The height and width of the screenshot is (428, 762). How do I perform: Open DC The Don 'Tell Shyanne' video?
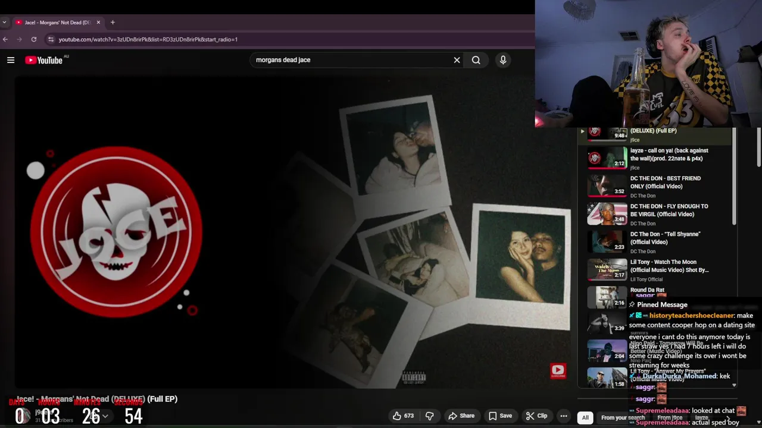pos(665,238)
